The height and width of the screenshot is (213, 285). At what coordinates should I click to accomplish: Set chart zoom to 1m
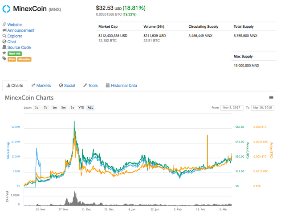[x=54, y=108]
